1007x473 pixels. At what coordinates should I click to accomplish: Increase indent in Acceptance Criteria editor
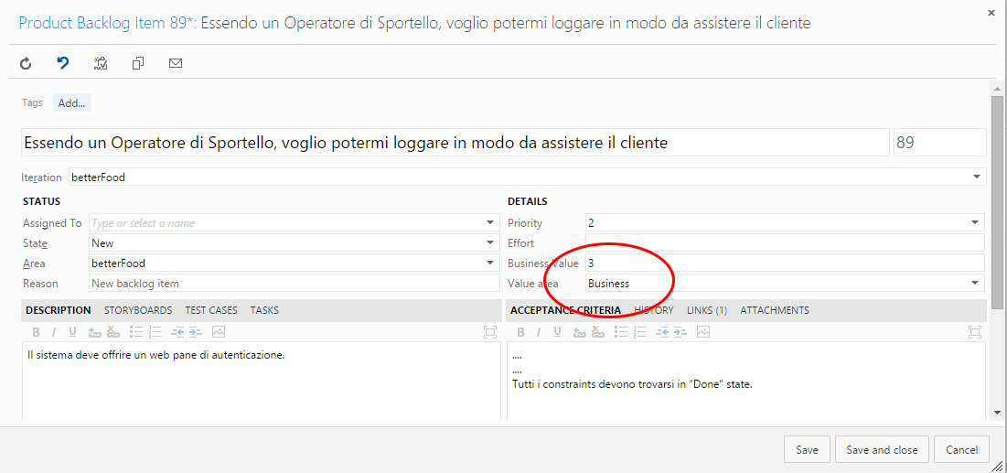(x=680, y=332)
